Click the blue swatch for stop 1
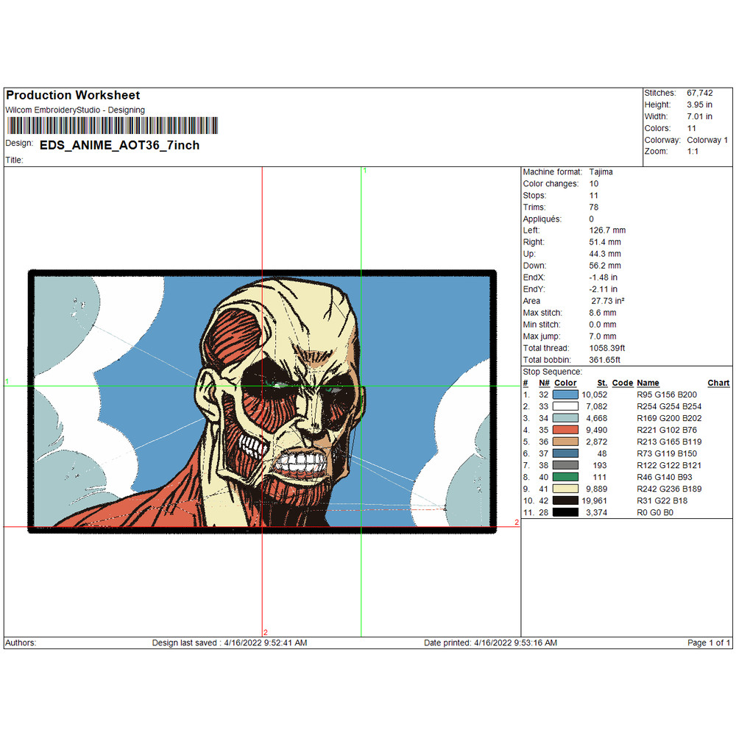736x736 pixels. [x=565, y=394]
